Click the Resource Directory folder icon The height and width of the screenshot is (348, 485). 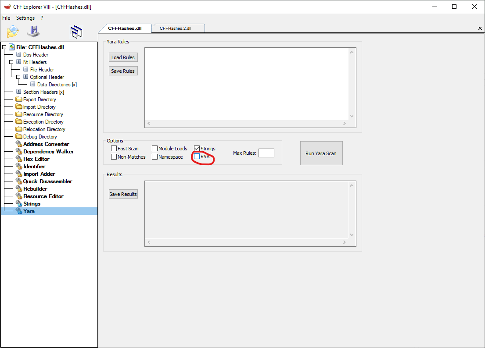pos(19,114)
